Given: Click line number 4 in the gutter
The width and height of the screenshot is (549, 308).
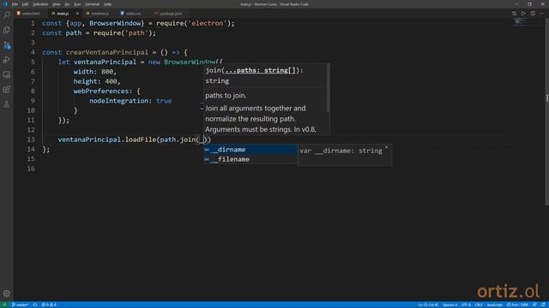Looking at the screenshot, I should (x=33, y=52).
